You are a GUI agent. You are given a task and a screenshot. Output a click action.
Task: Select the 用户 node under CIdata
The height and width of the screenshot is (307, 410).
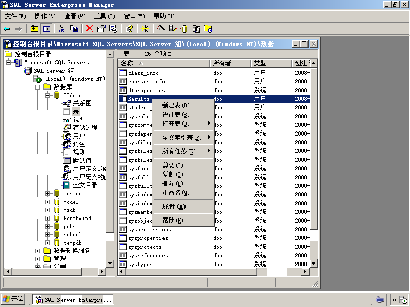click(79, 136)
